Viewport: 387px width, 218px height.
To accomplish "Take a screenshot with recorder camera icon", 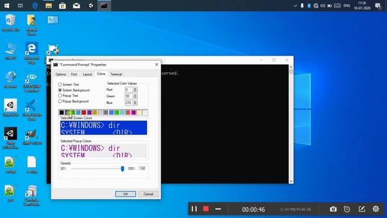I will [333, 209].
